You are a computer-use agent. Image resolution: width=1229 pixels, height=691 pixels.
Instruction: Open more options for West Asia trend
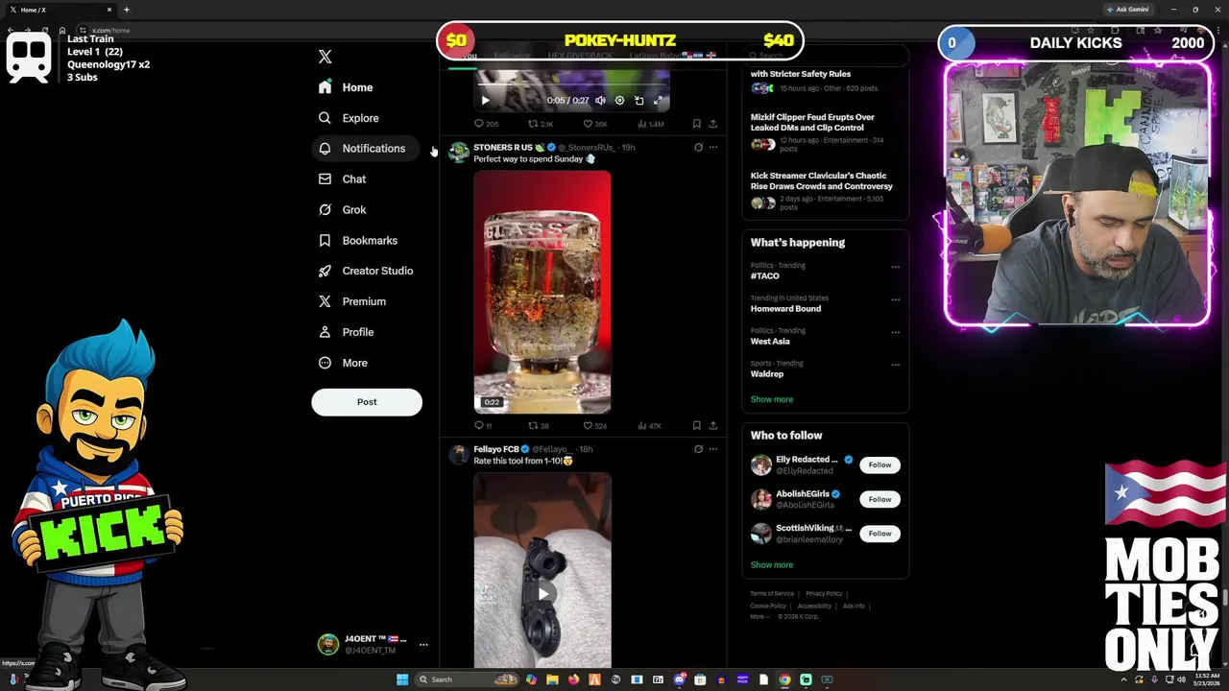[x=895, y=332]
